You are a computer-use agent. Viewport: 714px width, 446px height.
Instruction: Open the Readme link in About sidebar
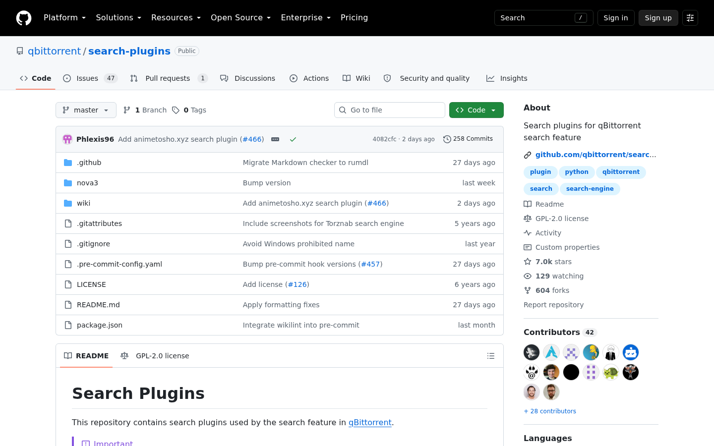point(544,204)
